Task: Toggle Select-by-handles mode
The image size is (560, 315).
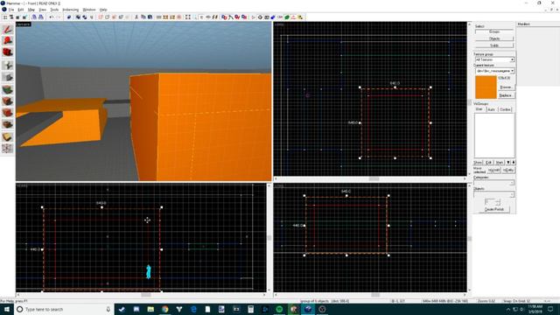Action: click(188, 17)
